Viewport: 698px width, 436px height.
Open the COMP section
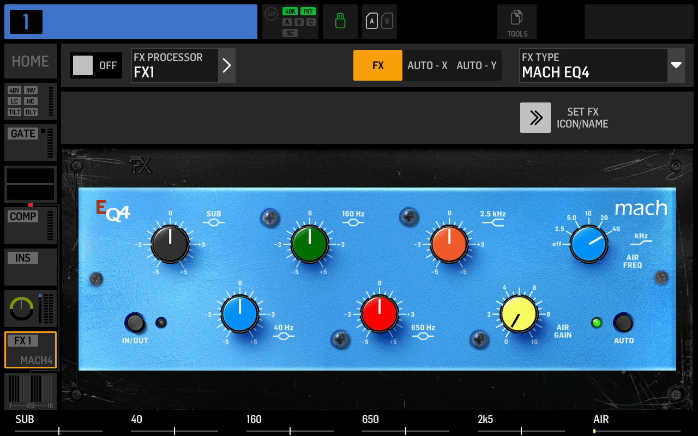[x=31, y=226]
